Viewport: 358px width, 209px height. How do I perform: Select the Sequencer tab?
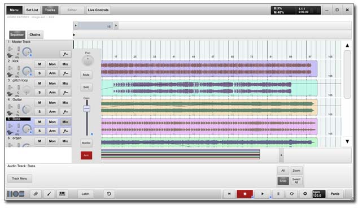coord(17,34)
